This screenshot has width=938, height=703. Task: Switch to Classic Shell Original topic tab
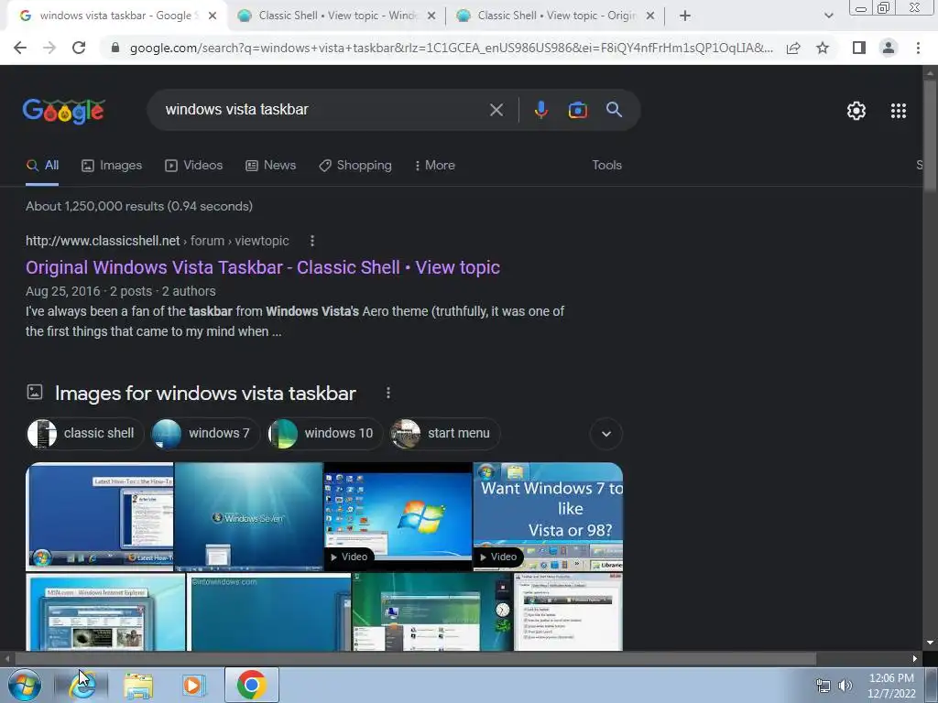tap(555, 16)
